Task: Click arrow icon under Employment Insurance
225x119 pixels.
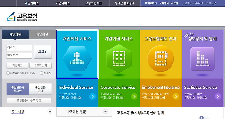Action: pyautogui.click(x=176, y=96)
